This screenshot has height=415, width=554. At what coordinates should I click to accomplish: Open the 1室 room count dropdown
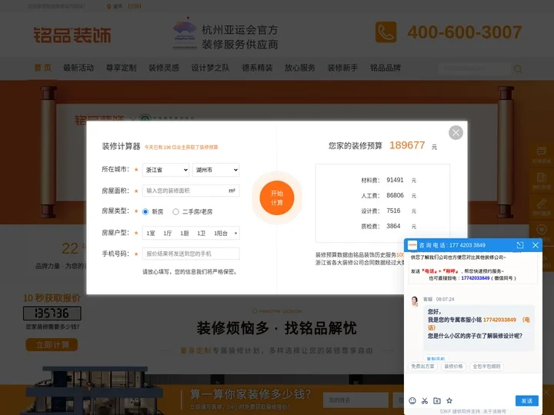(151, 234)
